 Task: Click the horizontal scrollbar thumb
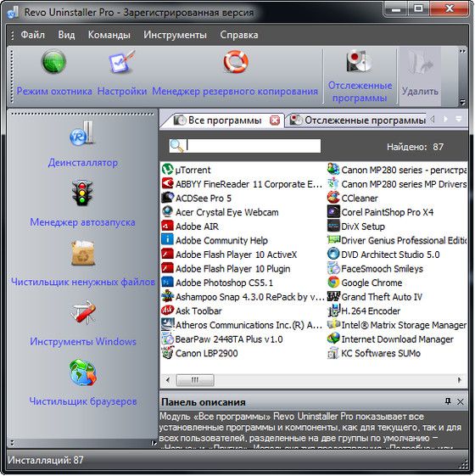[195, 380]
